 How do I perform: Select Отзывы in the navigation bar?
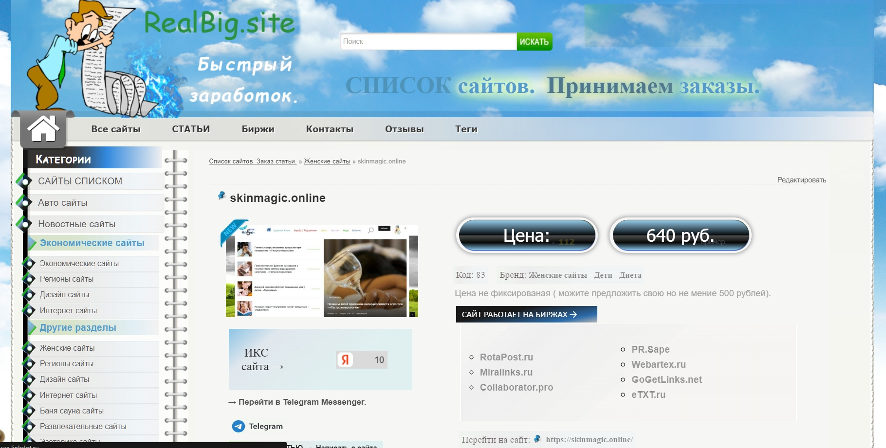(x=405, y=129)
